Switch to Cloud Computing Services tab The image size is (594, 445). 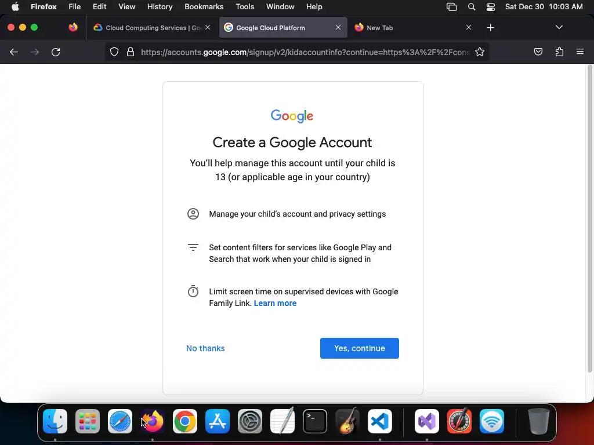153,28
